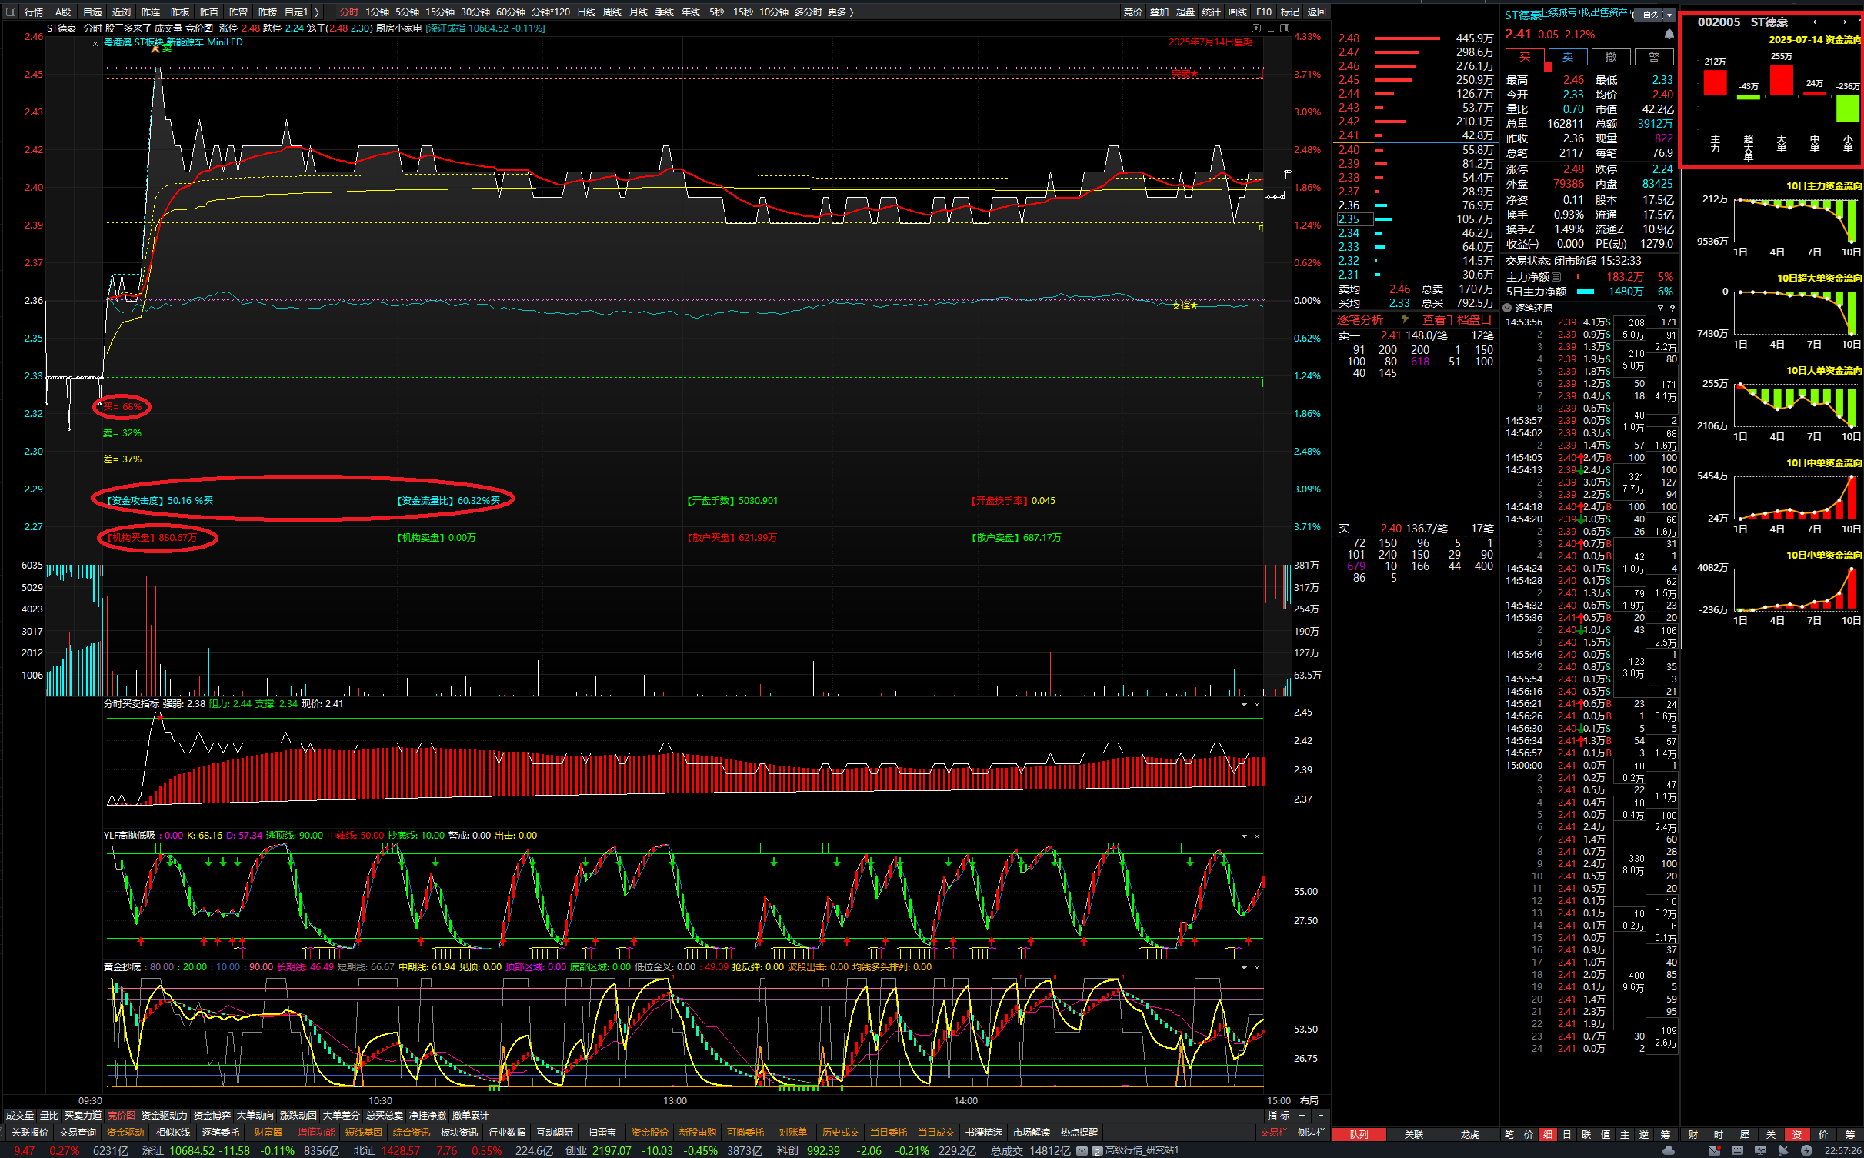Close the 分时买卖指标 panel

click(1257, 705)
